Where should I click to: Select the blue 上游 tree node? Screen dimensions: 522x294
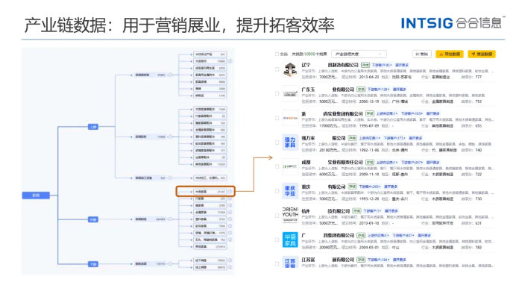93,127
